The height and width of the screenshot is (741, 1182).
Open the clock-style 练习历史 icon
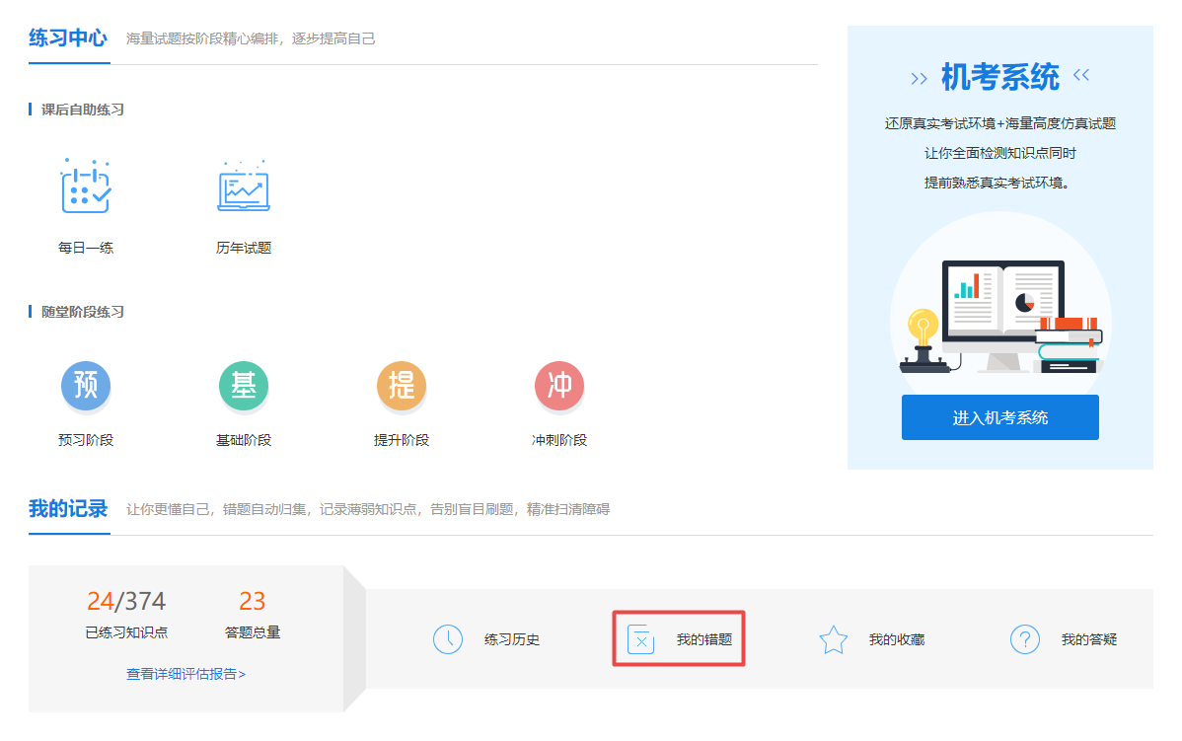pos(449,639)
